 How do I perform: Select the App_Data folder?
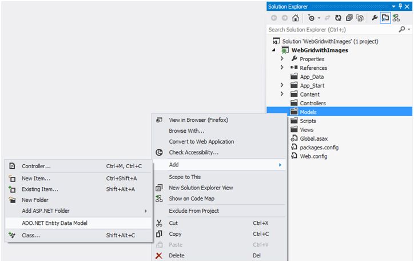click(307, 77)
